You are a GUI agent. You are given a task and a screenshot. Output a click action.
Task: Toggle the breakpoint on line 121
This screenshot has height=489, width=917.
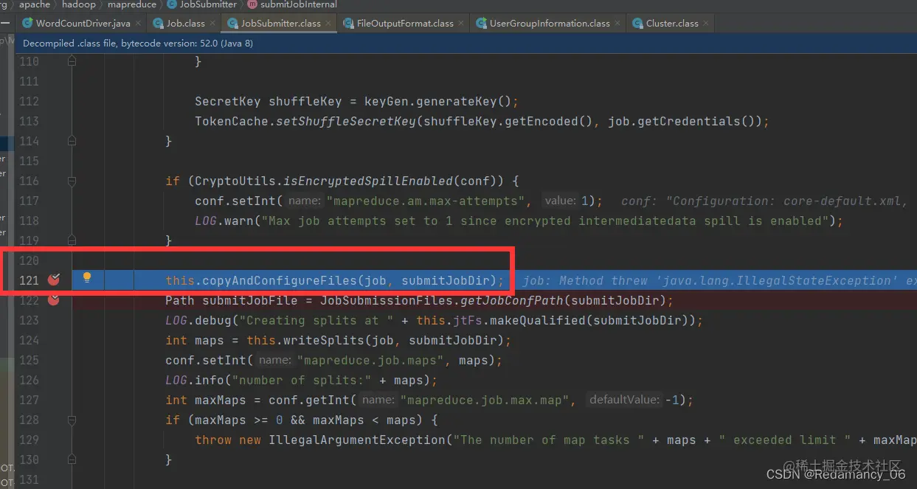(x=53, y=280)
